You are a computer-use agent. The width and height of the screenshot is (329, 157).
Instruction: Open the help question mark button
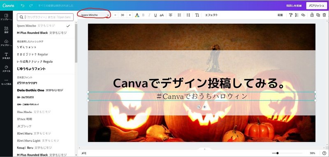pyautogui.click(x=324, y=153)
